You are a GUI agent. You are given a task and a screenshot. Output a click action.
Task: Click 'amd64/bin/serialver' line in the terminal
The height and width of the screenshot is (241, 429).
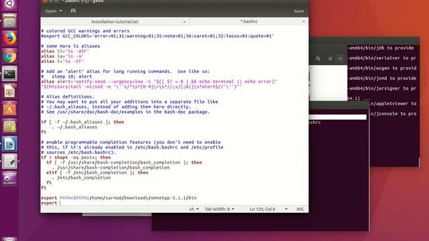click(382, 58)
